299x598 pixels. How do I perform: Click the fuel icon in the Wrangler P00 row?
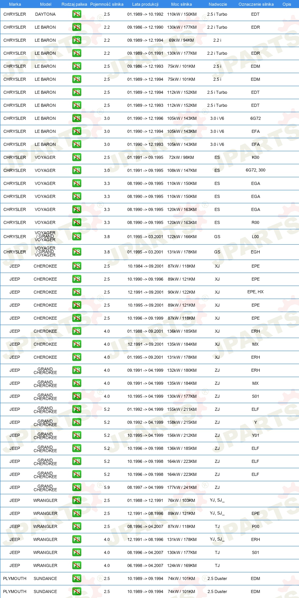coord(76,527)
